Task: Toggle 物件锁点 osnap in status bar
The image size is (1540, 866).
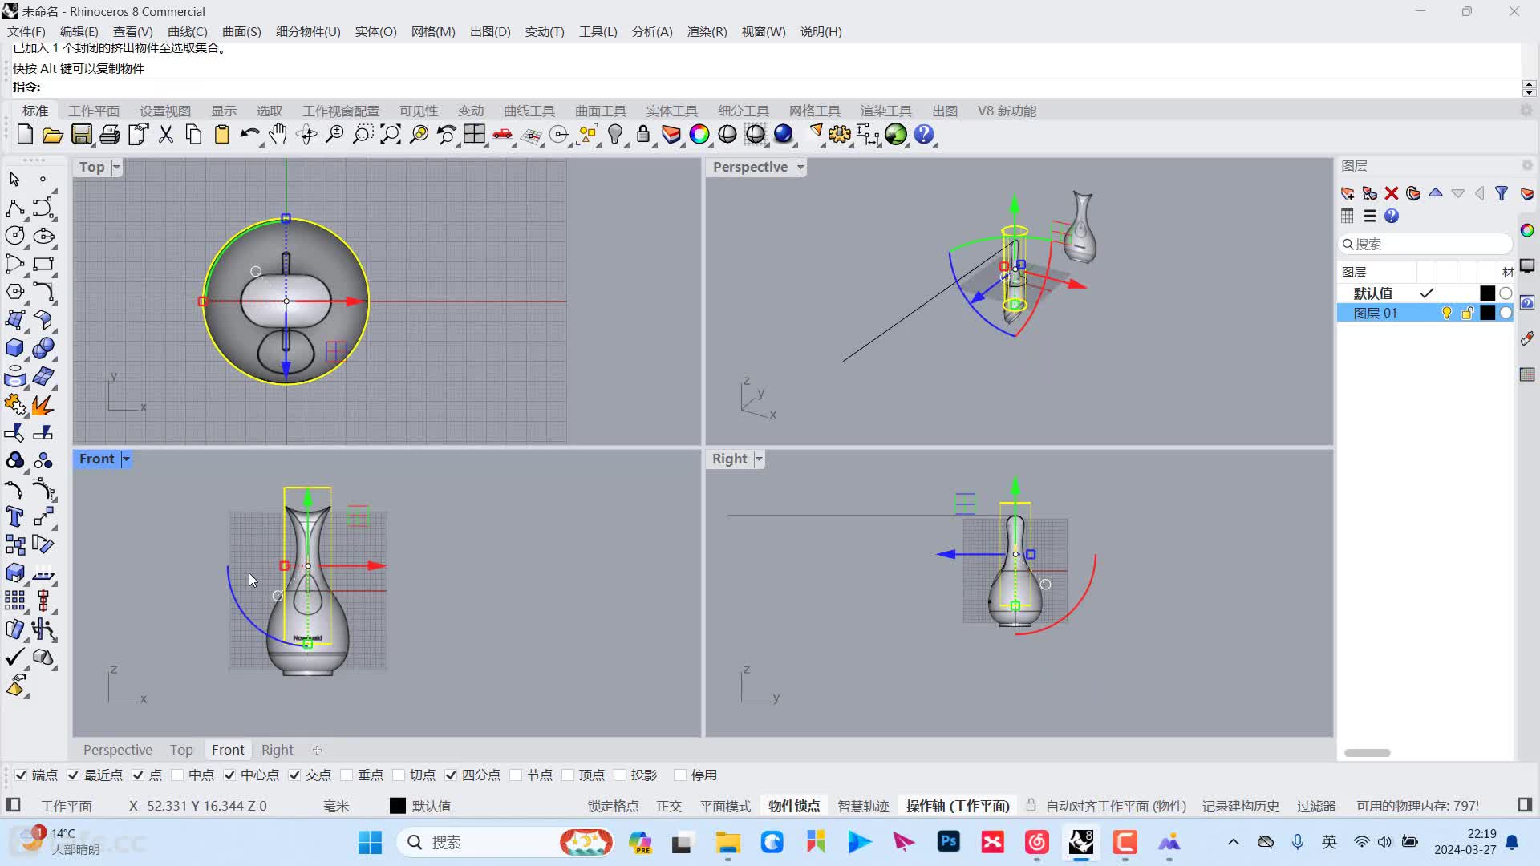Action: 794,806
